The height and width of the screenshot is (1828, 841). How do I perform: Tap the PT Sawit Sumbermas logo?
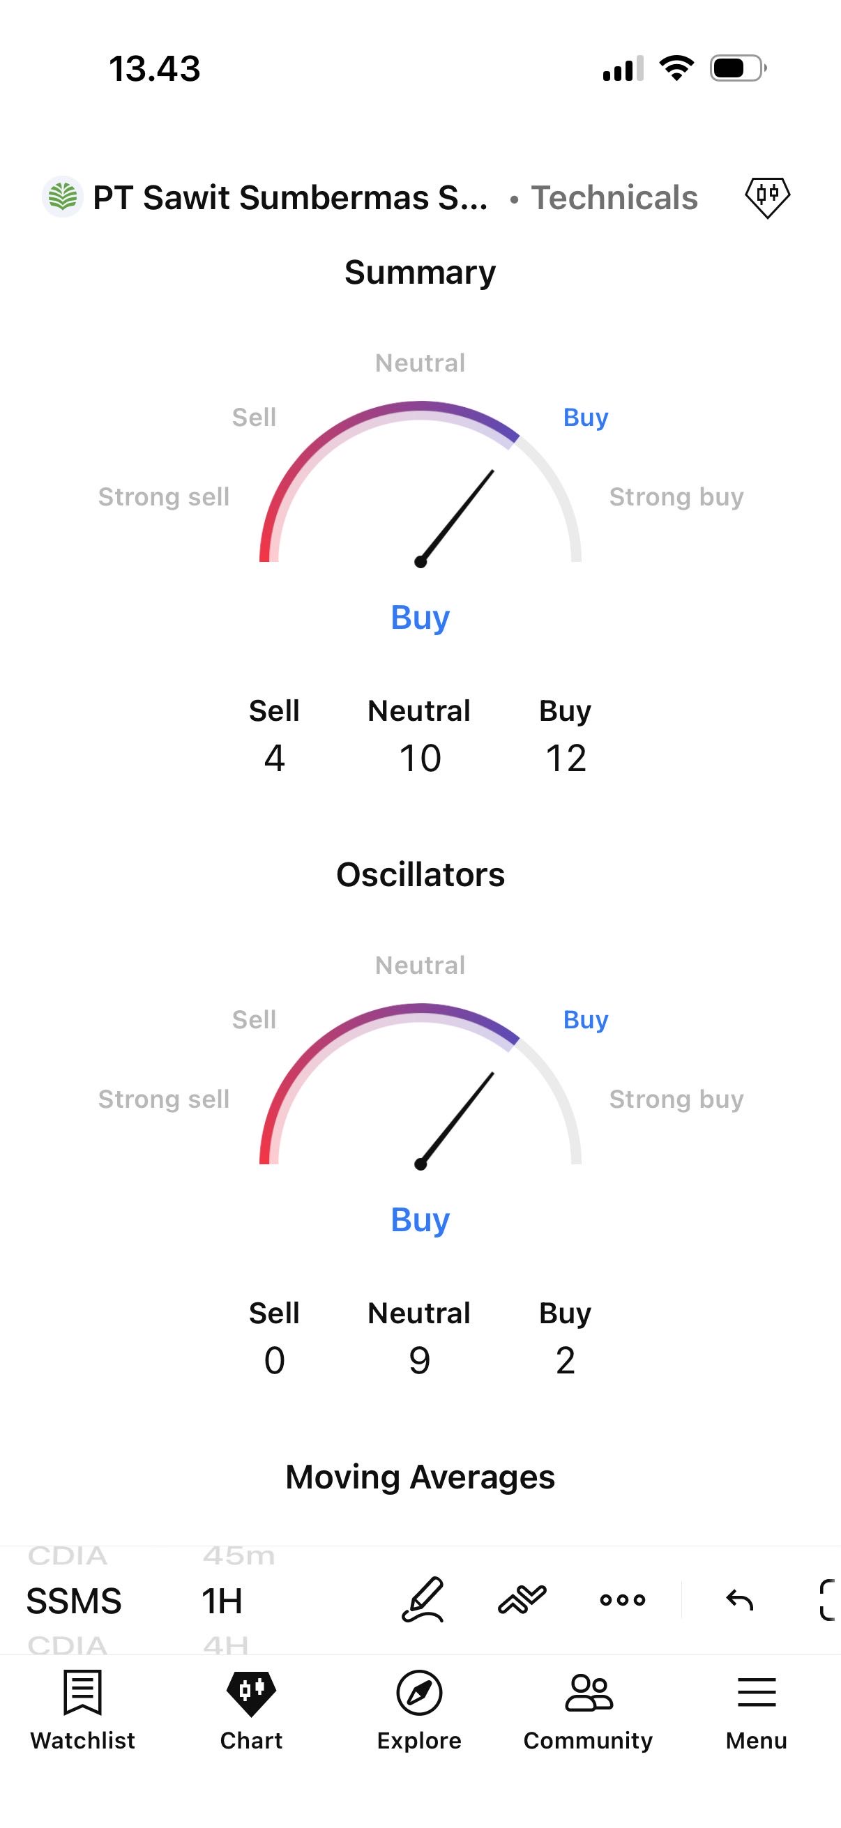(x=63, y=197)
